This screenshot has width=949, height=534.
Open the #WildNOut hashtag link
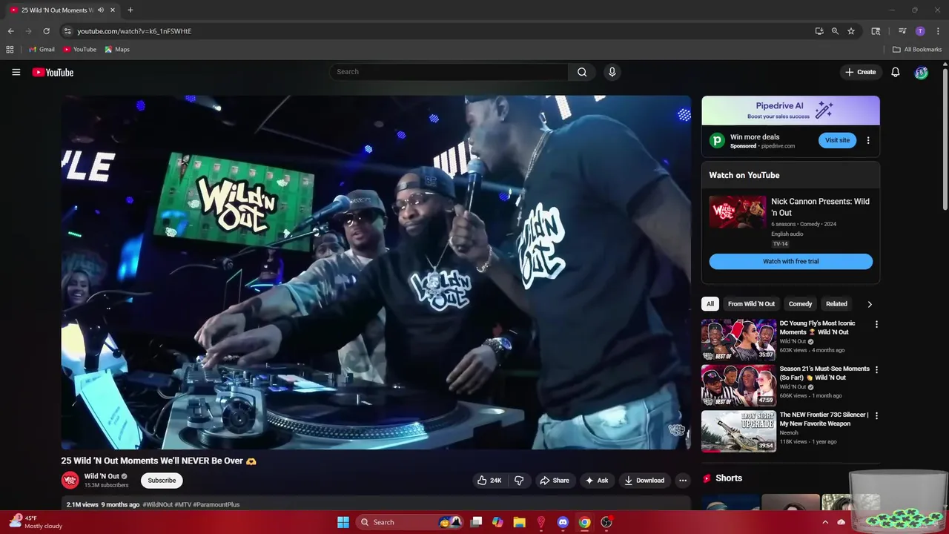pyautogui.click(x=157, y=504)
